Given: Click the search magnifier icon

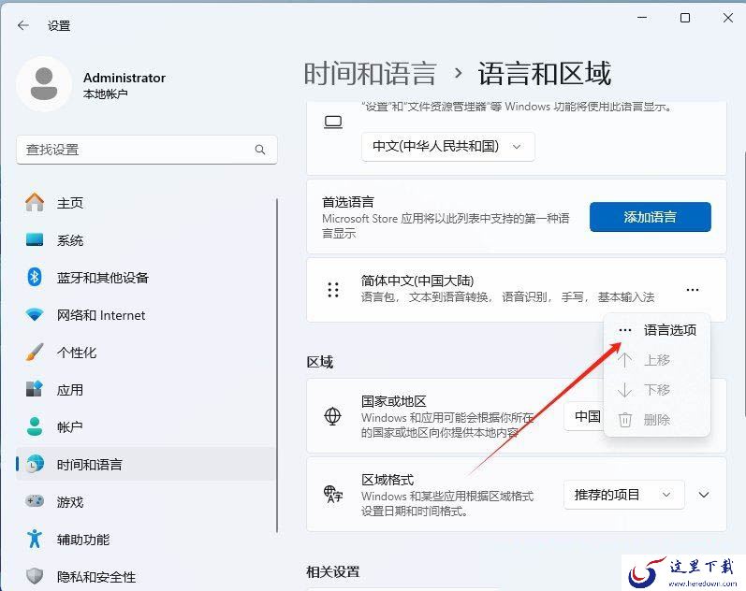Looking at the screenshot, I should tap(260, 150).
